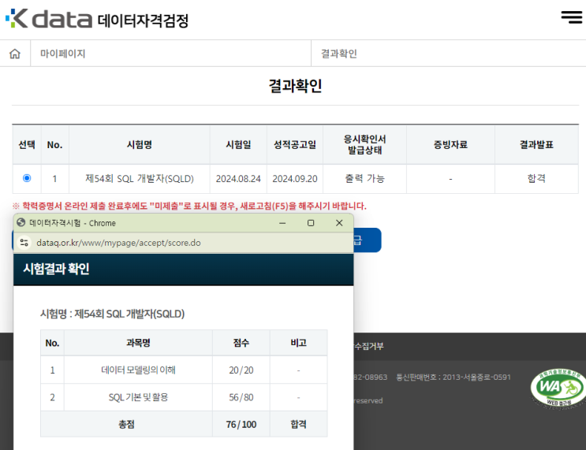Click the 시험명 : 제54회 SQL 개발자(SQLD) label
Screen dimensions: 586x450
click(113, 314)
